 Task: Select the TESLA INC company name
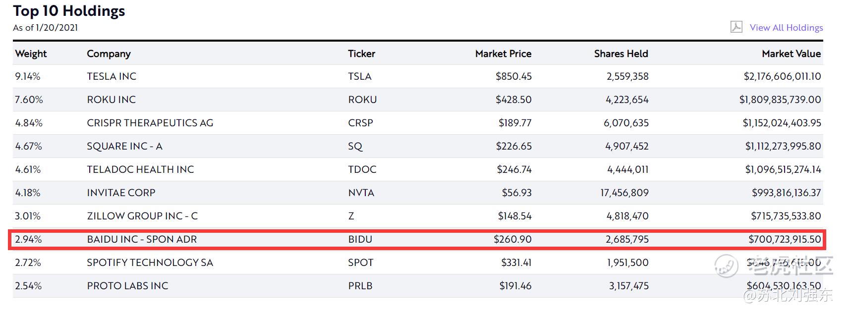(112, 76)
